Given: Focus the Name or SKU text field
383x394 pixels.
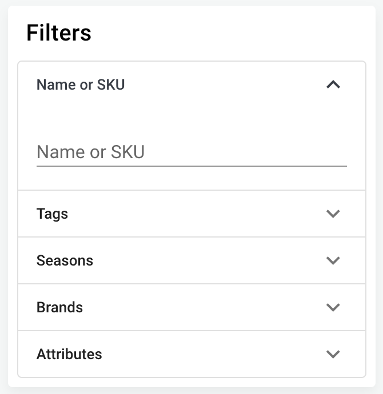Looking at the screenshot, I should pos(191,152).
